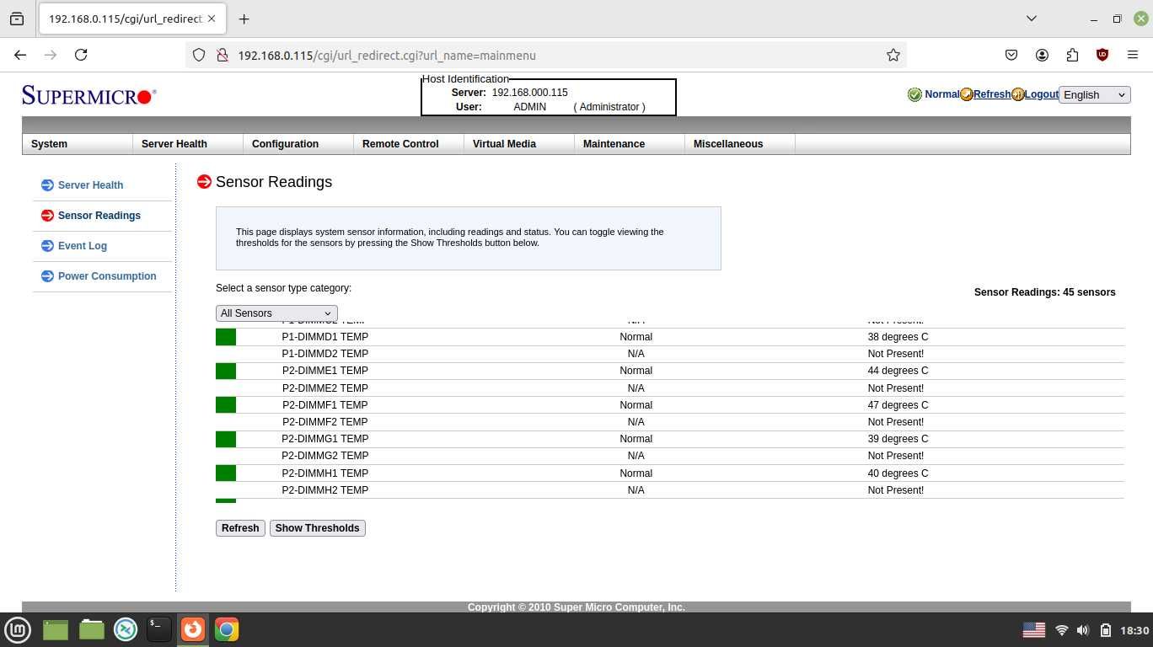Screen dimensions: 1153x647
Task: Click the green Normal status check icon
Action: [914, 94]
